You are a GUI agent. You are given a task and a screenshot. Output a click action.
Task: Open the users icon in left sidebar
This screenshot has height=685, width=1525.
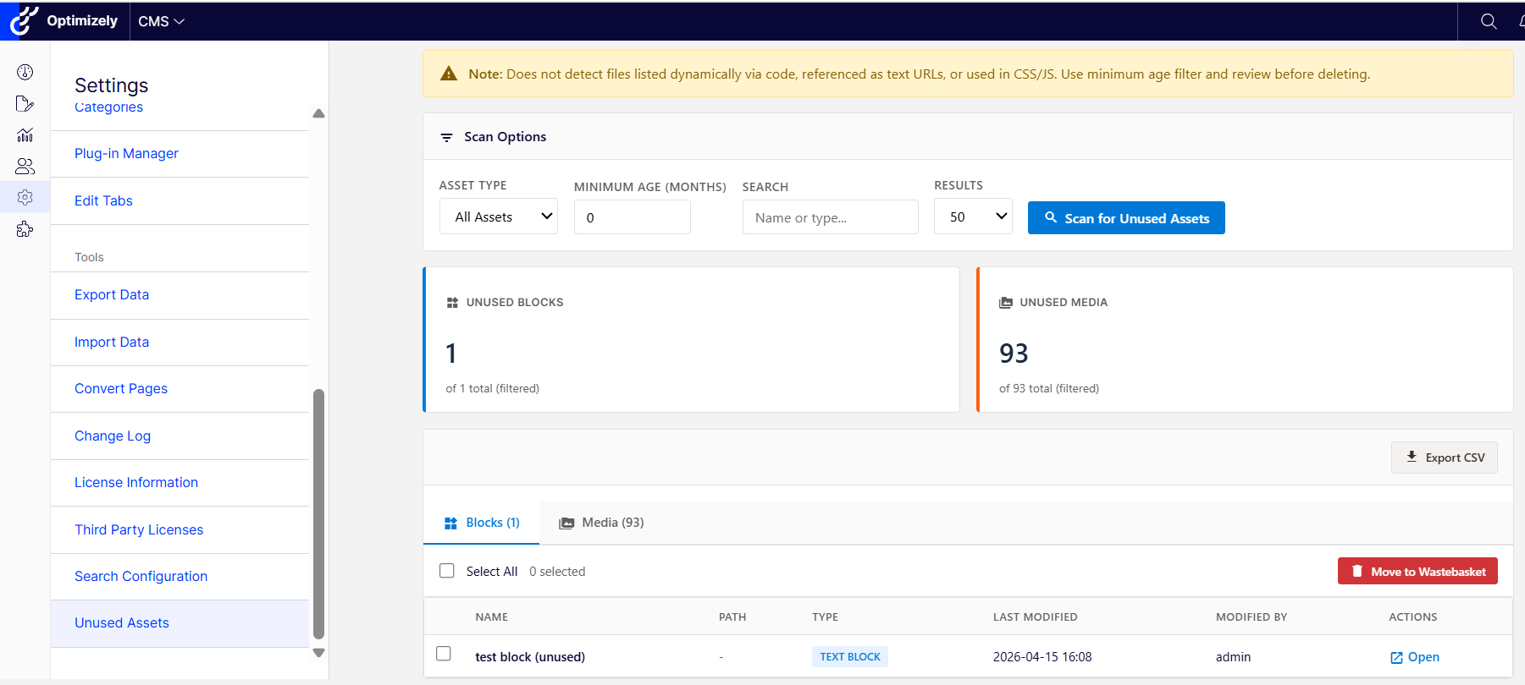tap(25, 167)
